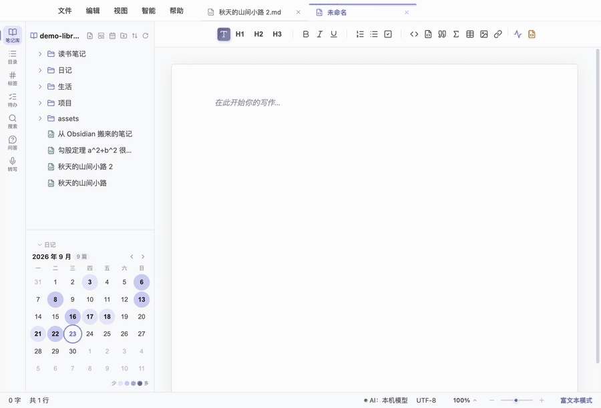Select the body text (T) format button
The height and width of the screenshot is (408, 601).
click(x=224, y=34)
